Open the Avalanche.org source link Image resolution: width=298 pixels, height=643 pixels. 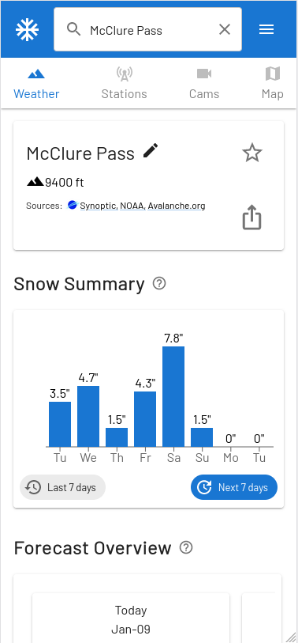coord(177,206)
